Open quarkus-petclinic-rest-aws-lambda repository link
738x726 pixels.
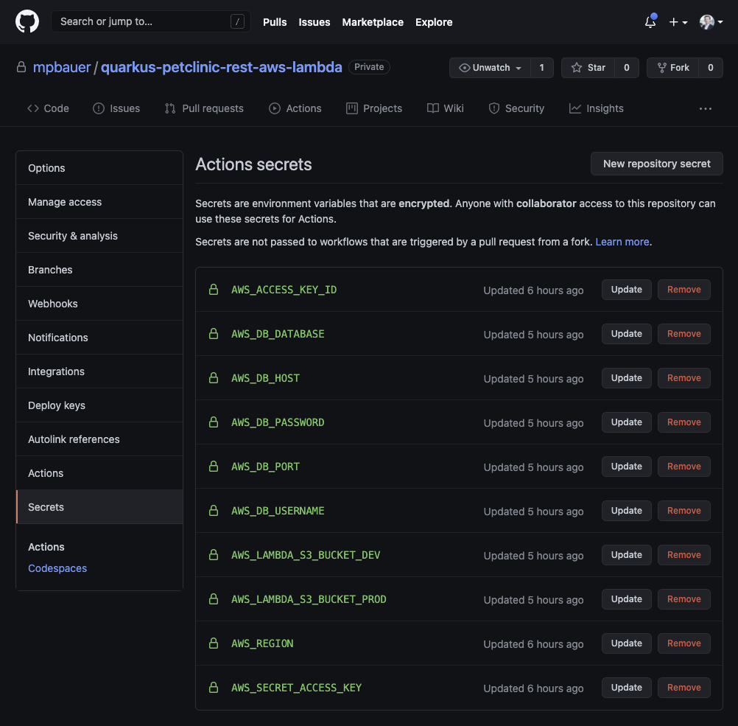coord(221,67)
